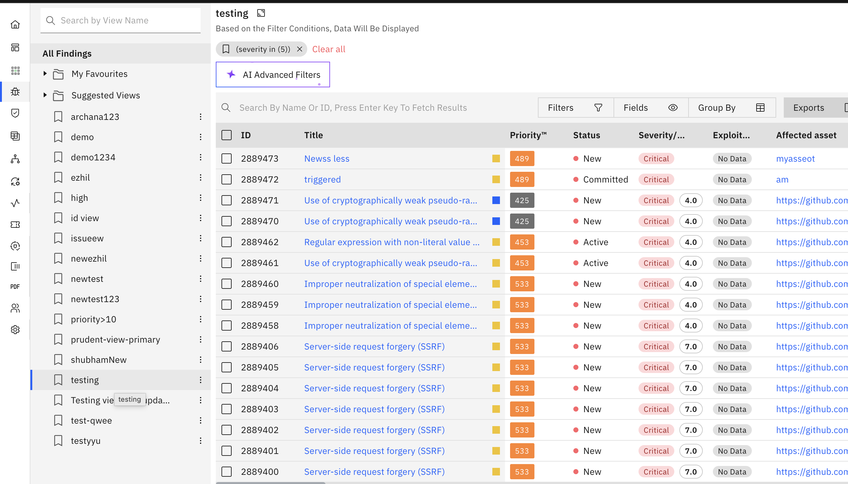
Task: Click the home icon in sidebar
Action: 15,25
